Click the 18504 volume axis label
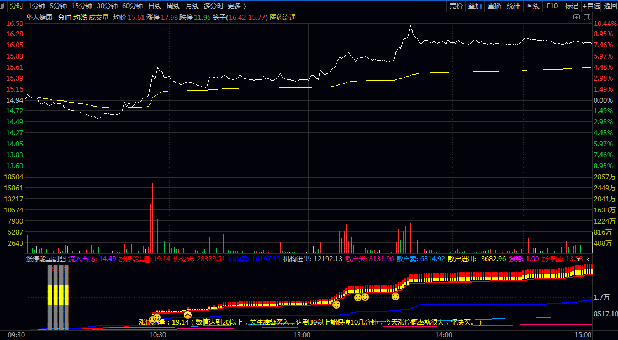618x340 pixels. point(14,177)
